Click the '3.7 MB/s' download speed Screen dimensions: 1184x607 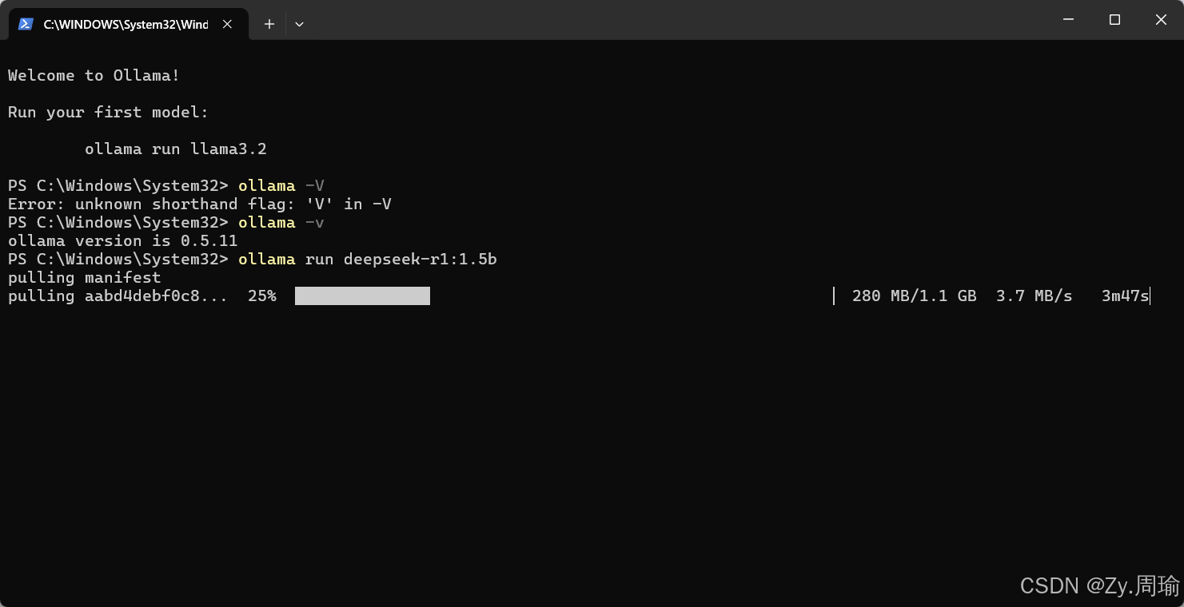point(1034,296)
